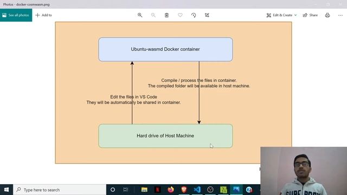347x195 pixels.
Task: Launch Brave browser from the taskbar
Action: tap(184, 190)
